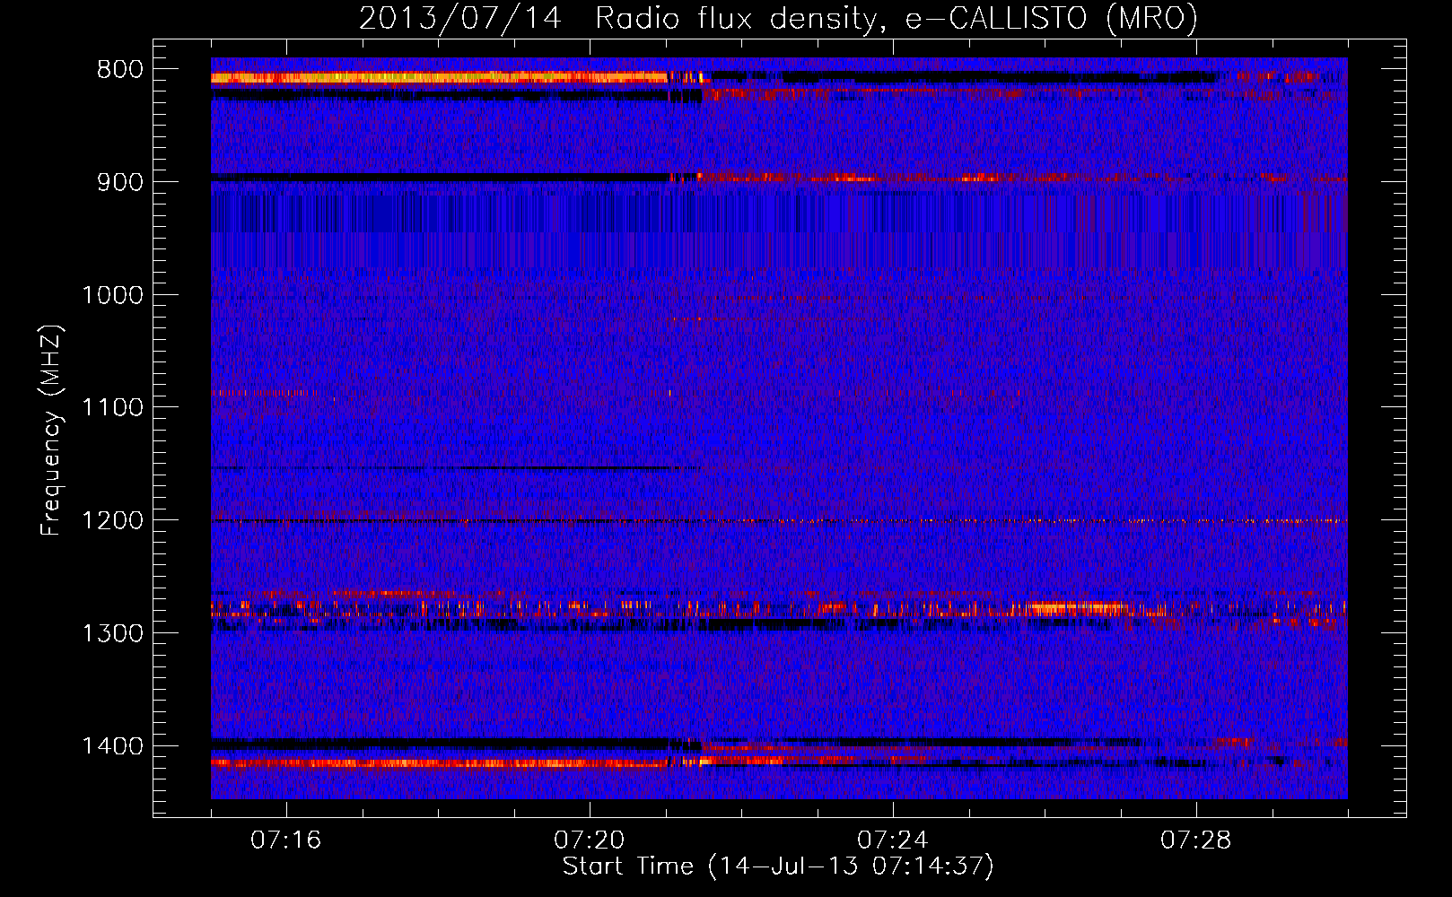Click the 800 frequency tick label
Screen dimensions: 1452x897
(x=120, y=70)
